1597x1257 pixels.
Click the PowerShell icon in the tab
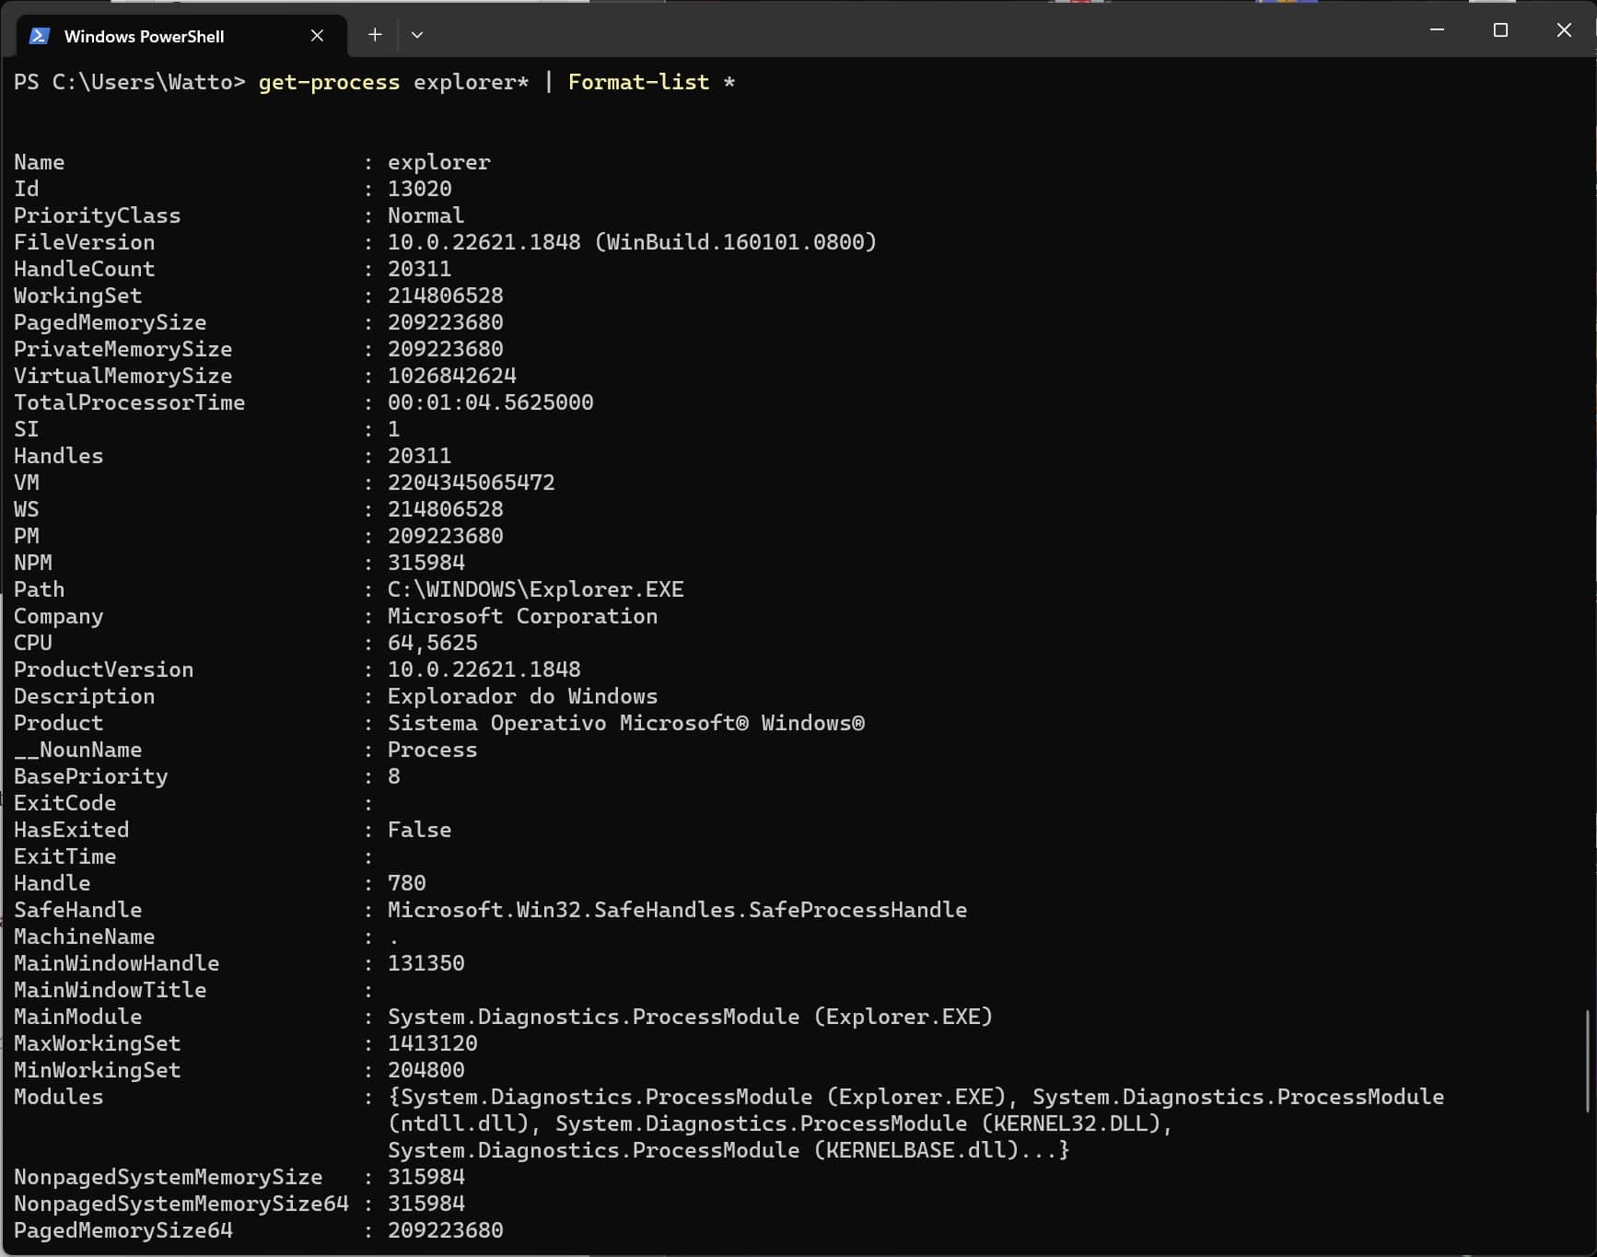(39, 36)
